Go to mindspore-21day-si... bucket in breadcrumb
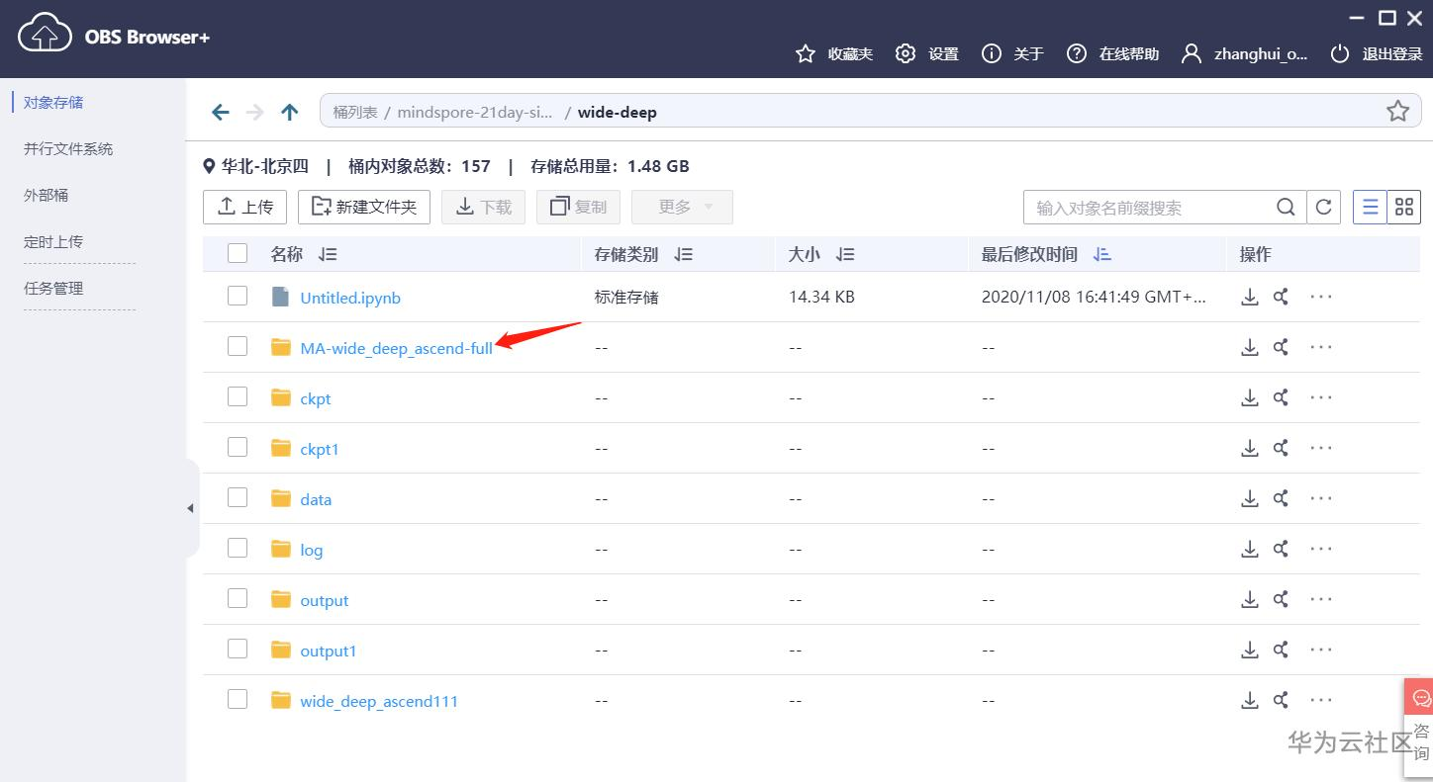This screenshot has width=1433, height=782. (475, 112)
